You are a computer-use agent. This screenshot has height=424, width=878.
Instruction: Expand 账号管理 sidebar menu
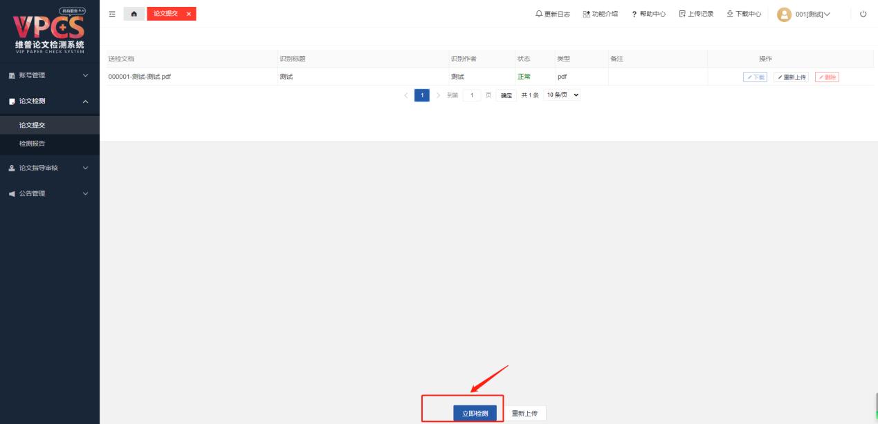[x=50, y=75]
